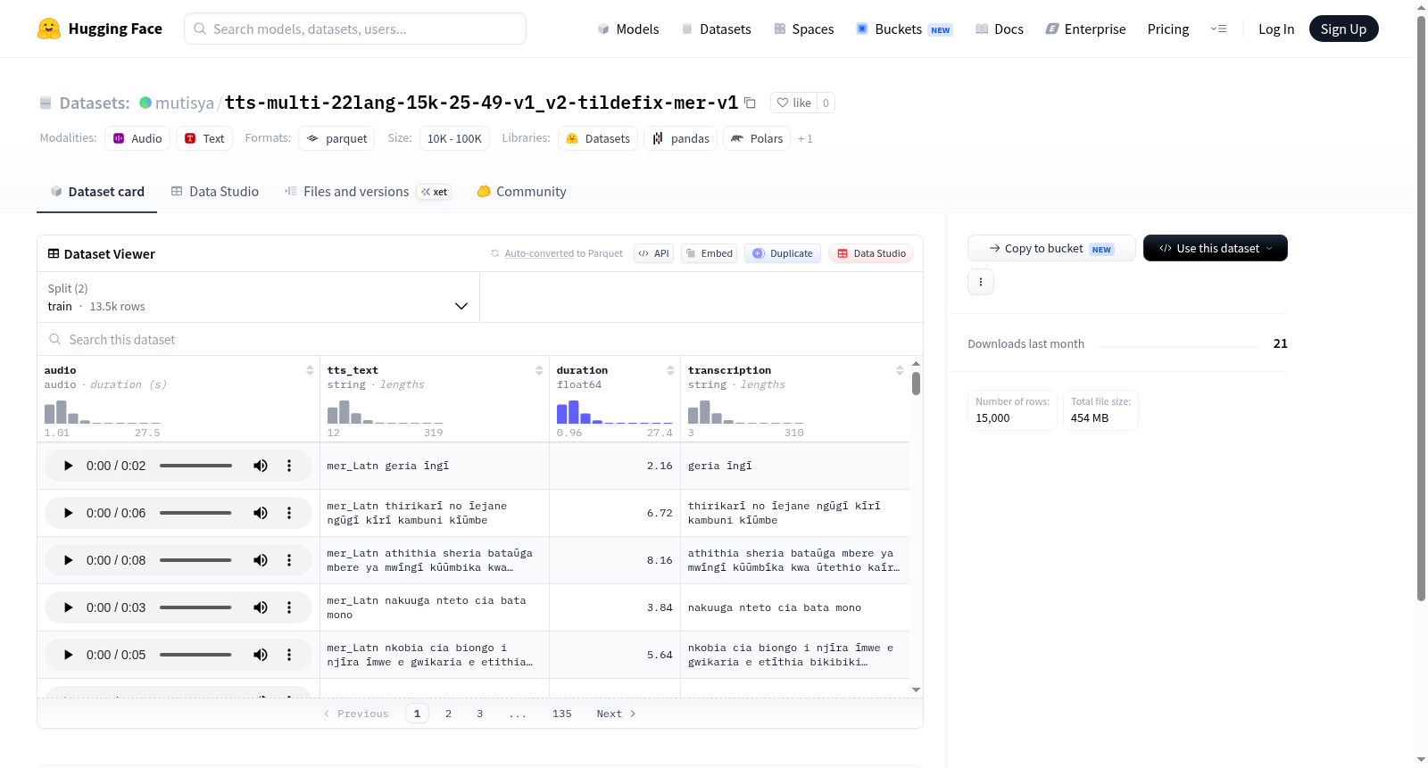The width and height of the screenshot is (1428, 768).
Task: Click the Hugging Face logo
Action: [99, 29]
